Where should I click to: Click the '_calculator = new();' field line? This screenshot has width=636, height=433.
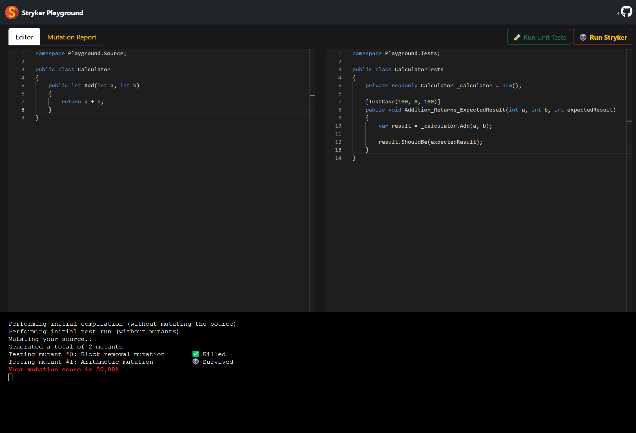coord(443,86)
